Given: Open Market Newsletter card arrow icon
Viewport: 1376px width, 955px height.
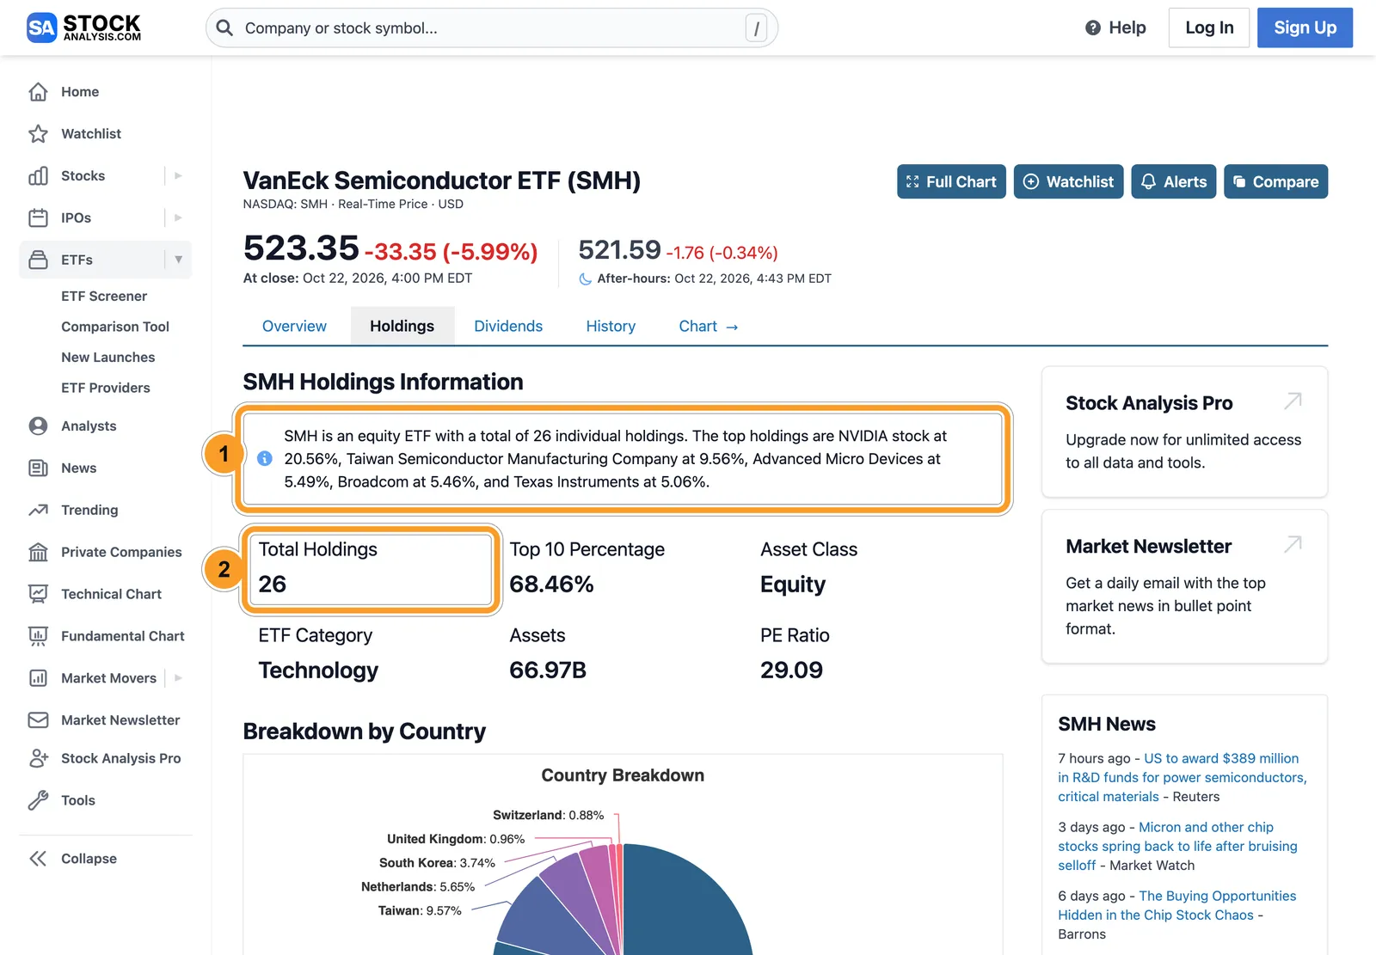Looking at the screenshot, I should coord(1293,544).
